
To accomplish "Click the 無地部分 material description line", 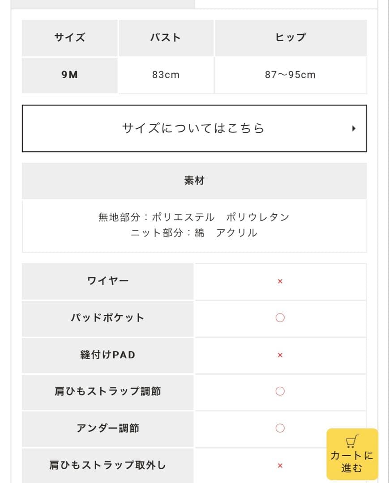I will [x=194, y=217].
